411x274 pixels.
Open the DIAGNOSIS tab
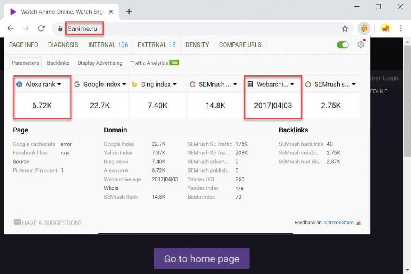(63, 45)
